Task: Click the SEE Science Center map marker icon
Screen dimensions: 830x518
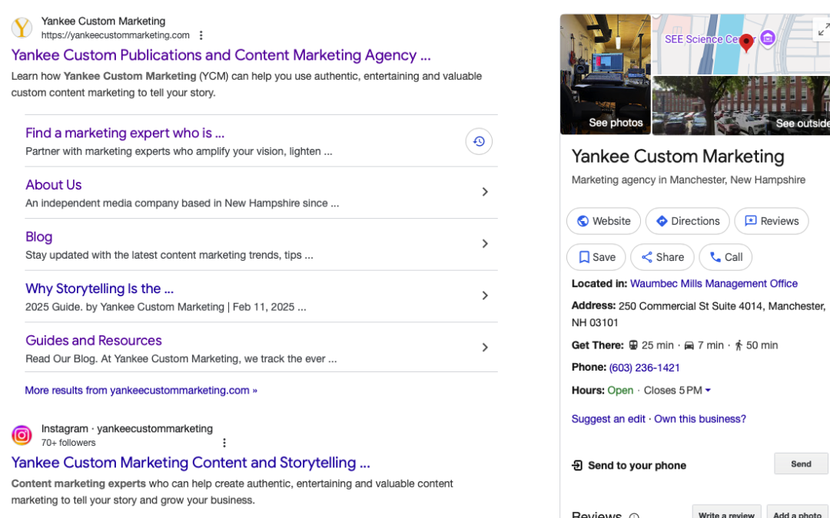Action: click(768, 38)
